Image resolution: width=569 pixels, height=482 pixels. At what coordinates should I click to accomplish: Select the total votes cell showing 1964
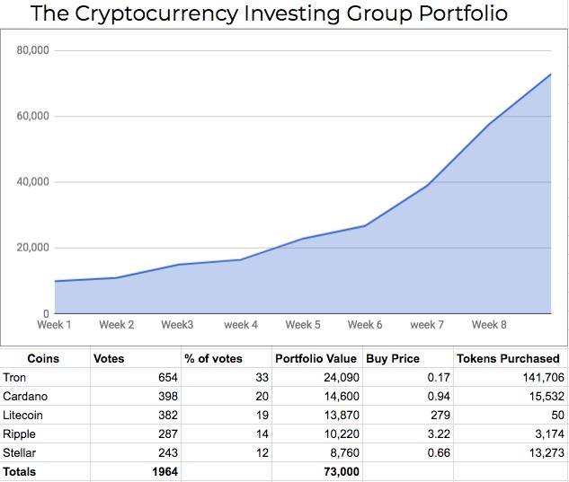(164, 471)
